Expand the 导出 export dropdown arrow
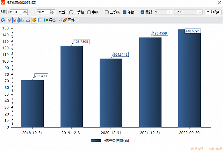Screen dimensions: 223x151 pyautogui.click(x=59, y=20)
